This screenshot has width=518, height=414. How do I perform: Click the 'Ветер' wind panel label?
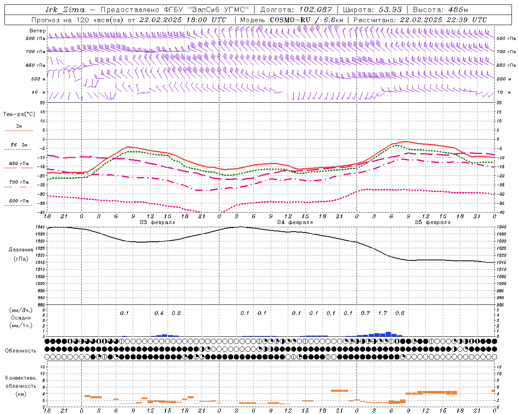[x=37, y=31]
